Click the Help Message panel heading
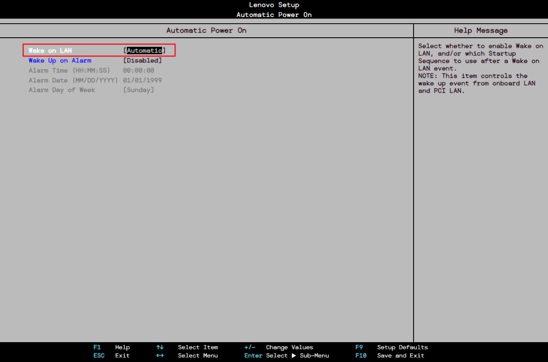 pyautogui.click(x=481, y=30)
